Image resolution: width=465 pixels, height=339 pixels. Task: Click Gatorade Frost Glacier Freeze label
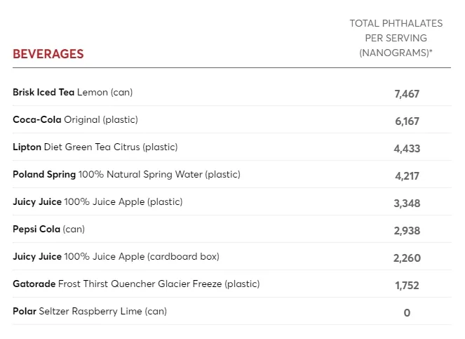pos(136,284)
